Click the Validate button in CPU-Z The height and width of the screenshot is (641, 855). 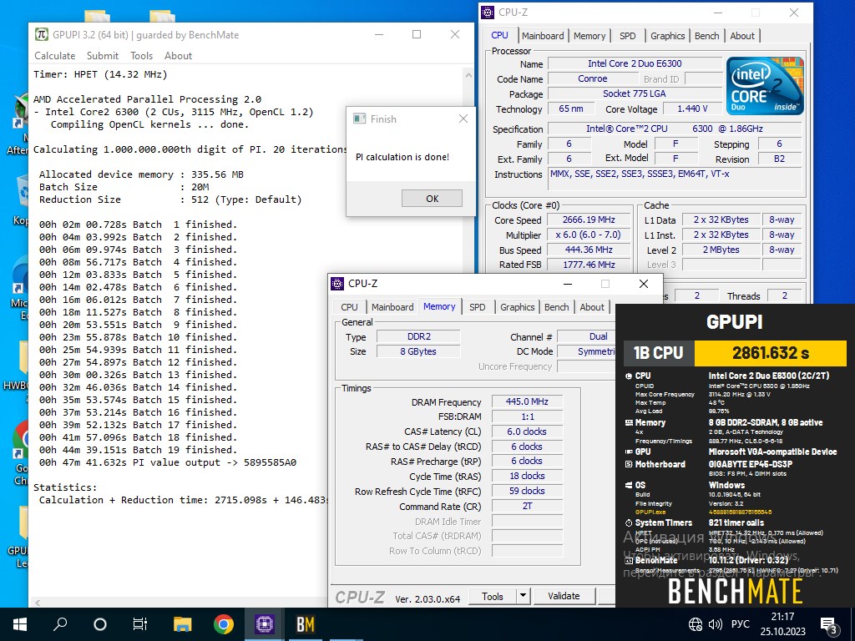pos(564,596)
